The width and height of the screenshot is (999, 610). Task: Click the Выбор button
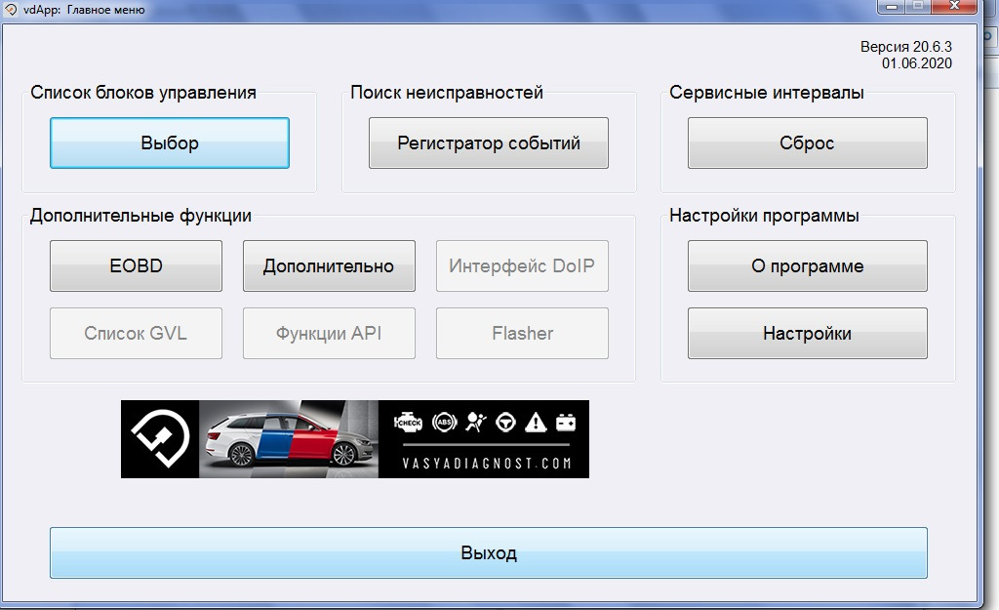point(170,142)
